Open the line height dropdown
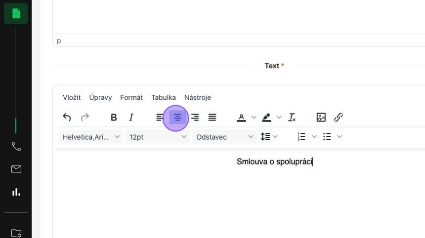This screenshot has width=425, height=238. coord(269,137)
